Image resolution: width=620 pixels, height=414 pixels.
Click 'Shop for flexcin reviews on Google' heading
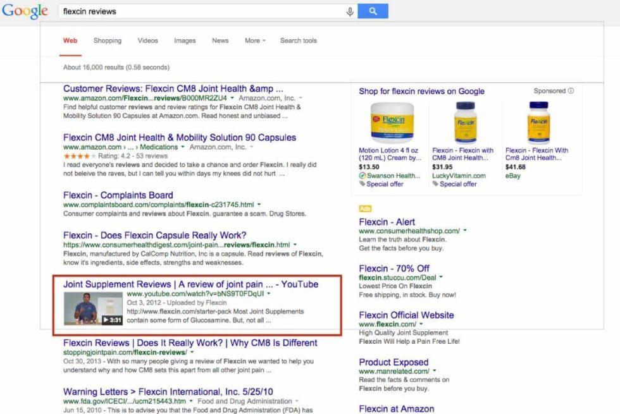click(421, 91)
